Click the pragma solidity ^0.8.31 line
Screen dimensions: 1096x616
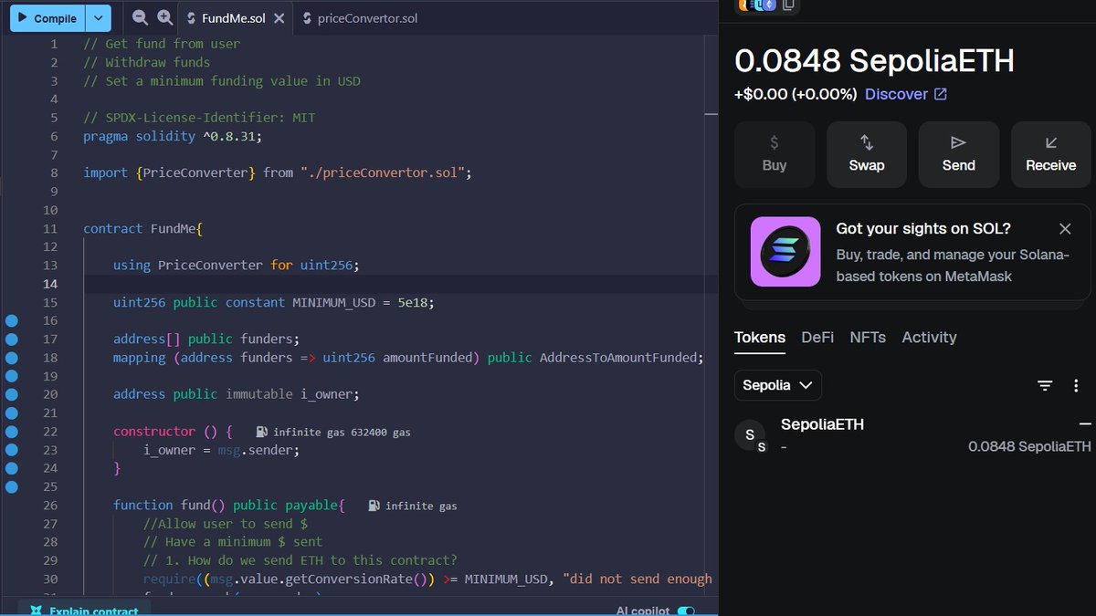pyautogui.click(x=173, y=136)
